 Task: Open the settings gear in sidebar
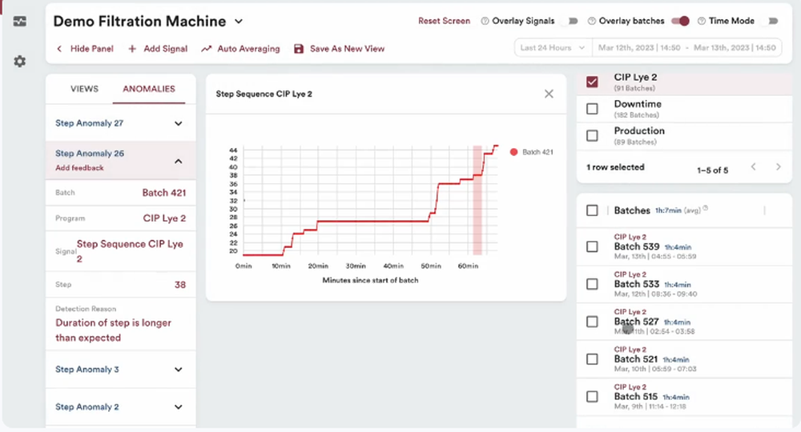[x=20, y=61]
